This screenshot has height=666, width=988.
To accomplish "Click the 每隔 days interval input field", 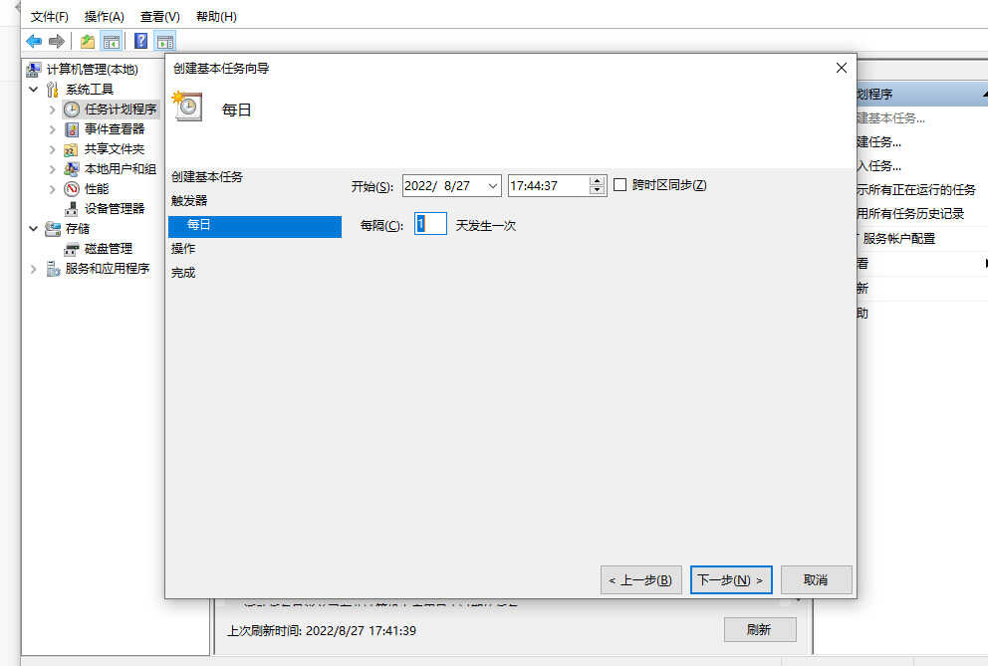I will (430, 224).
